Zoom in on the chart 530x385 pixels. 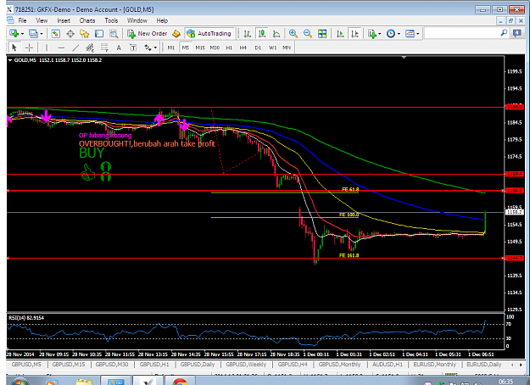293,33
